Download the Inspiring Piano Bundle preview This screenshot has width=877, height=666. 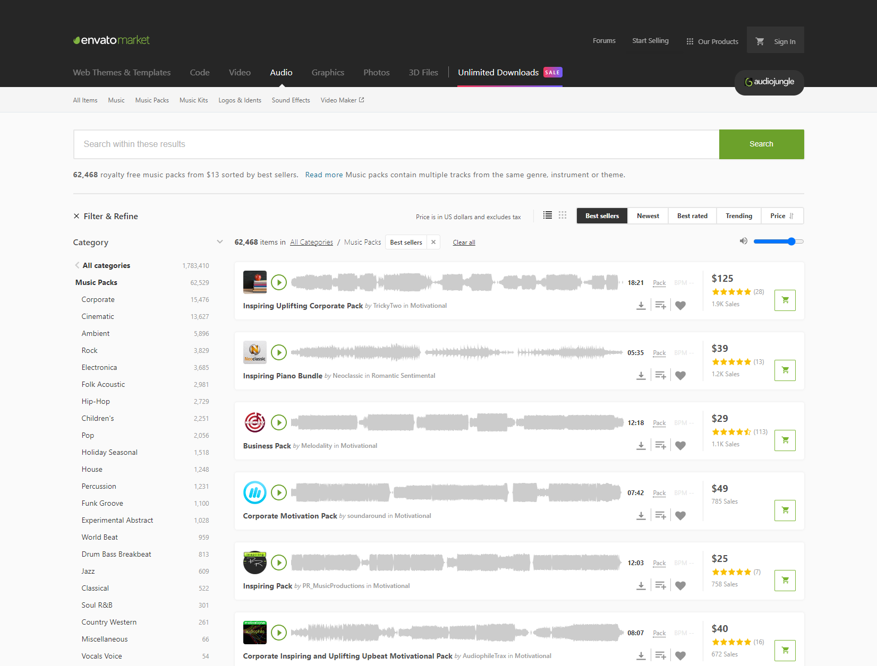pos(641,375)
